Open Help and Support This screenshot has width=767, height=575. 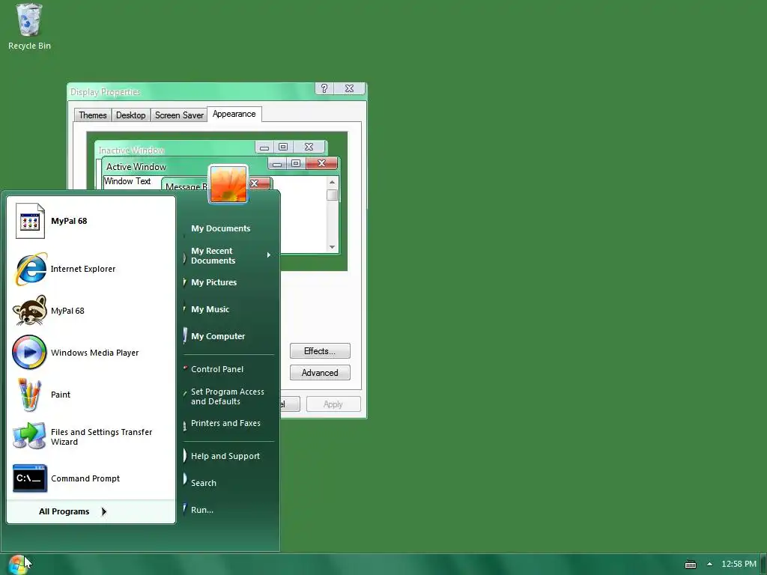228,456
